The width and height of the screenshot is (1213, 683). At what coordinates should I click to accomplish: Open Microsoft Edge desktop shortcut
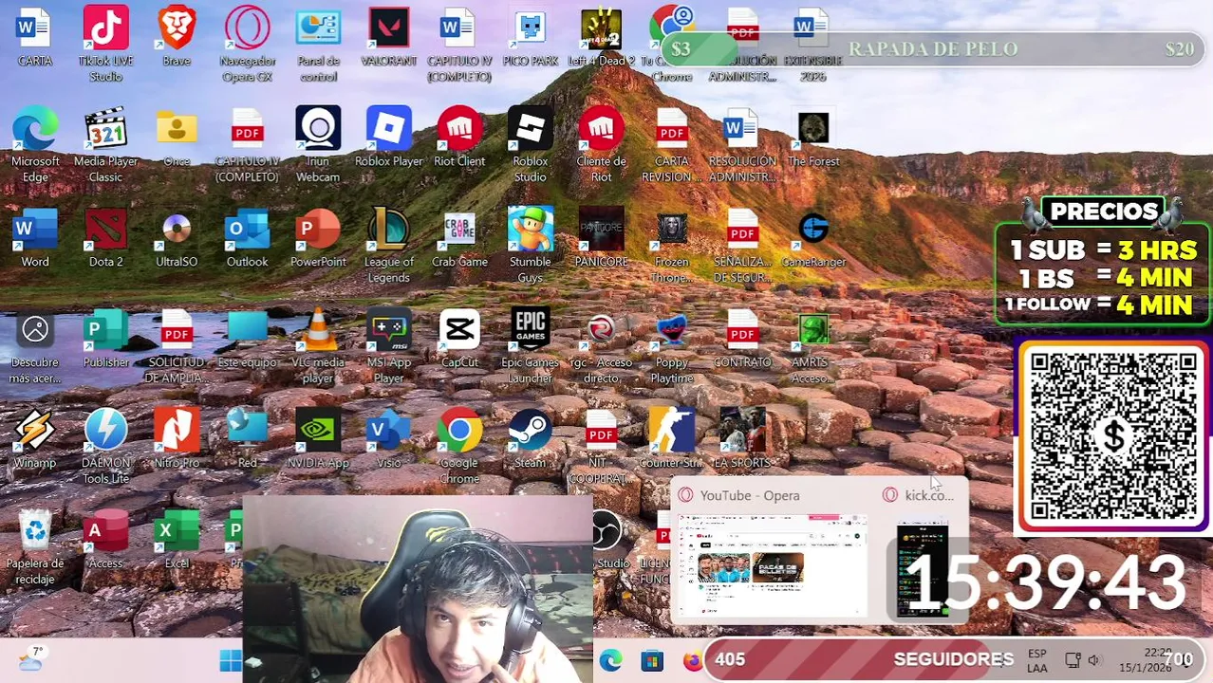tap(35, 144)
